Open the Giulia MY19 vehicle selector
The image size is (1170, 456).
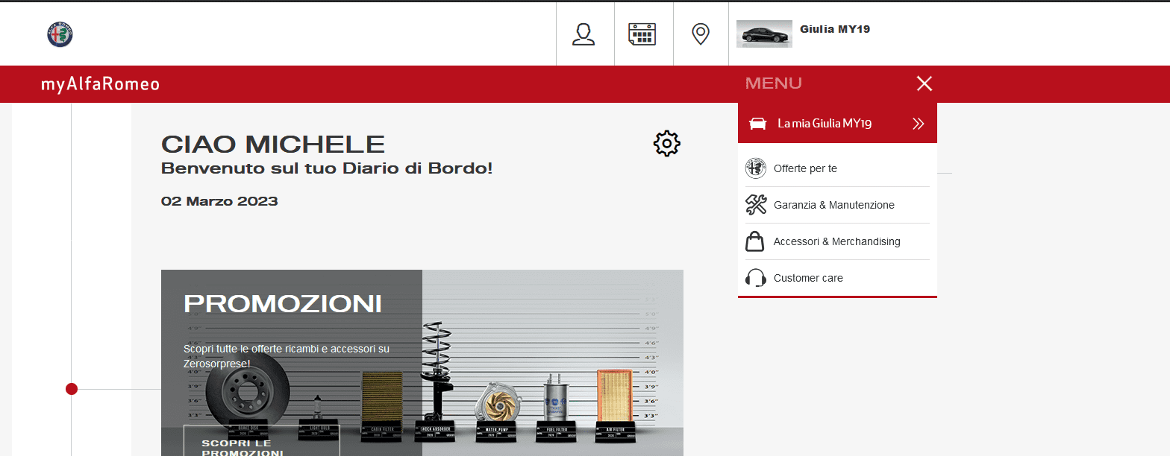834,30
